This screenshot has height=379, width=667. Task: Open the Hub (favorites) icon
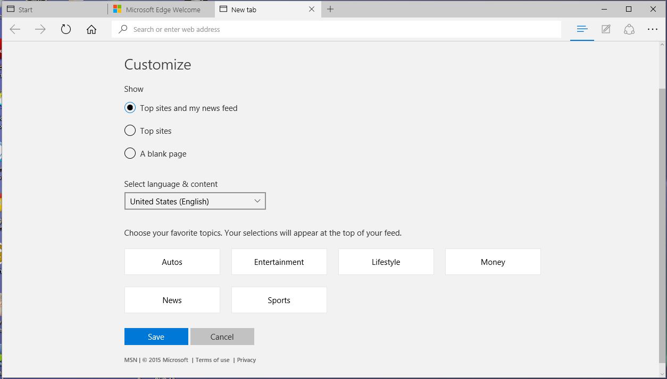coord(582,30)
